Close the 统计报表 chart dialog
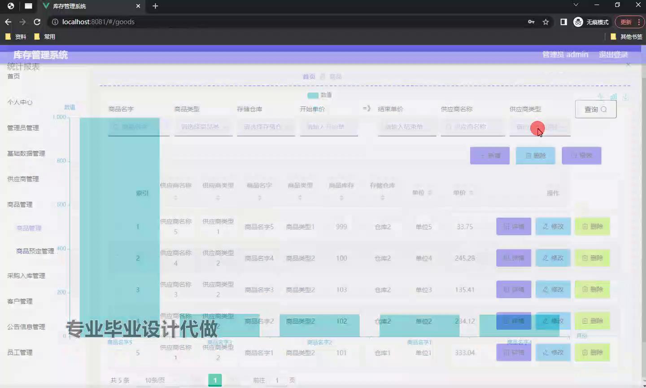This screenshot has width=646, height=388. pyautogui.click(x=628, y=65)
